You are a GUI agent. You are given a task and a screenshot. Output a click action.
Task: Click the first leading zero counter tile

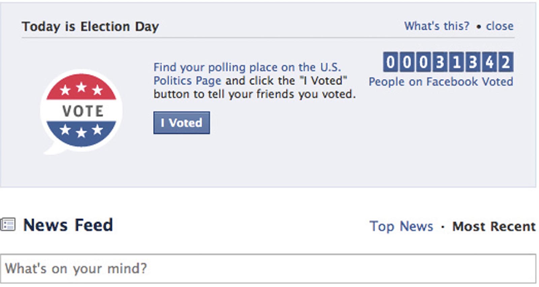(x=390, y=62)
